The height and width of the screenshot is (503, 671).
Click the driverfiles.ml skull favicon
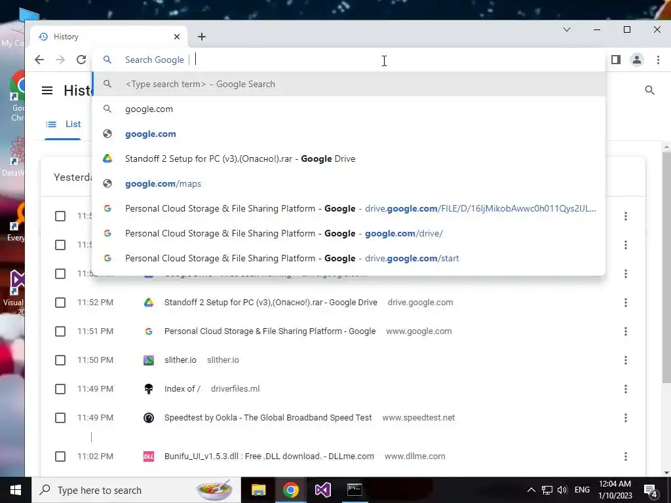[149, 389]
